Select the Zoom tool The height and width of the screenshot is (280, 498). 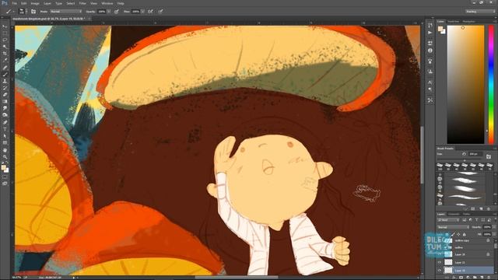[x=5, y=156]
